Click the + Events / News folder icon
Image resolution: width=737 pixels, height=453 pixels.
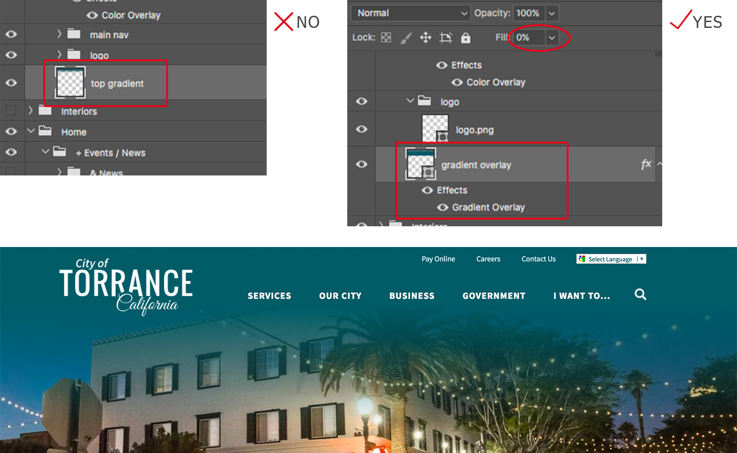[59, 152]
